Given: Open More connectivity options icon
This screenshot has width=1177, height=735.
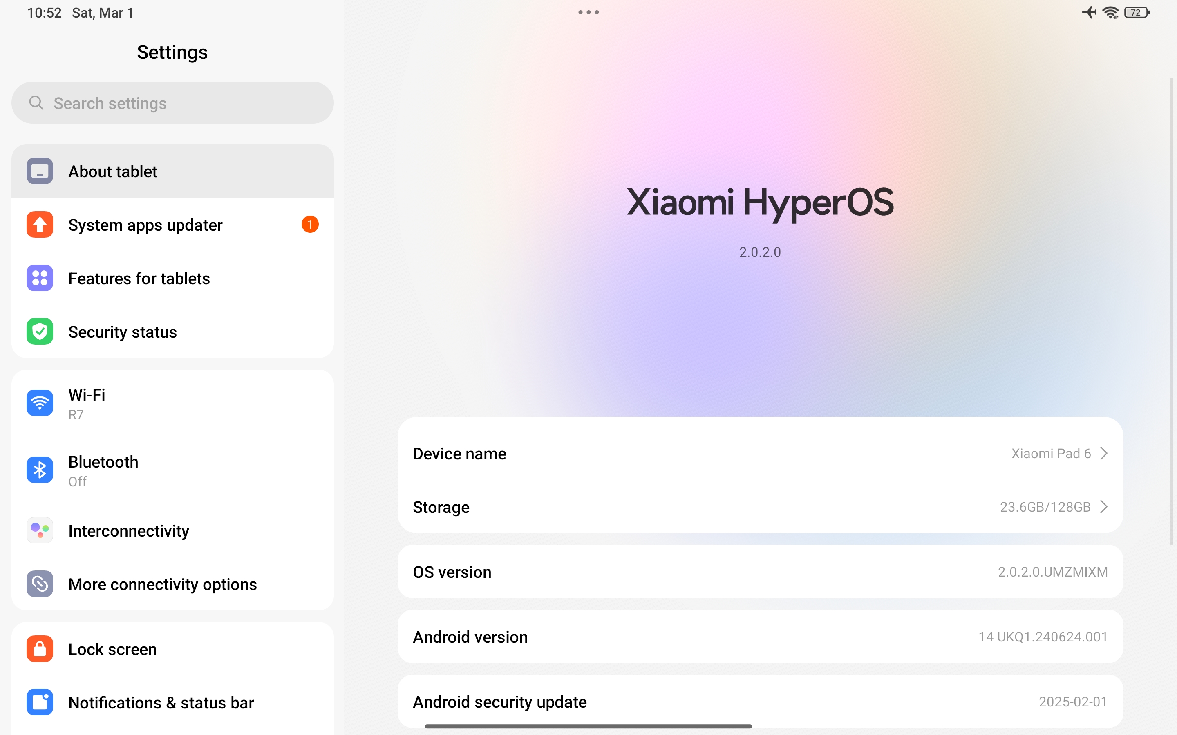Looking at the screenshot, I should pos(40,584).
